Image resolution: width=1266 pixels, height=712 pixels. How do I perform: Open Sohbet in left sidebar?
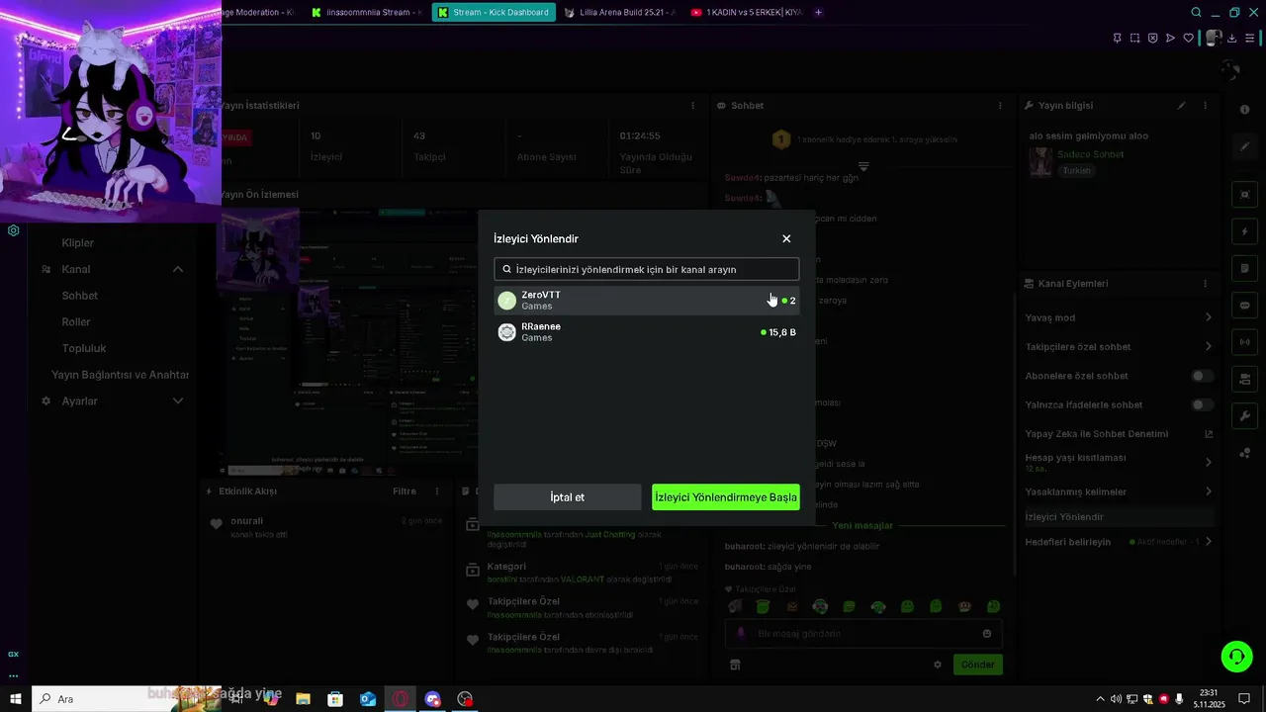point(80,296)
